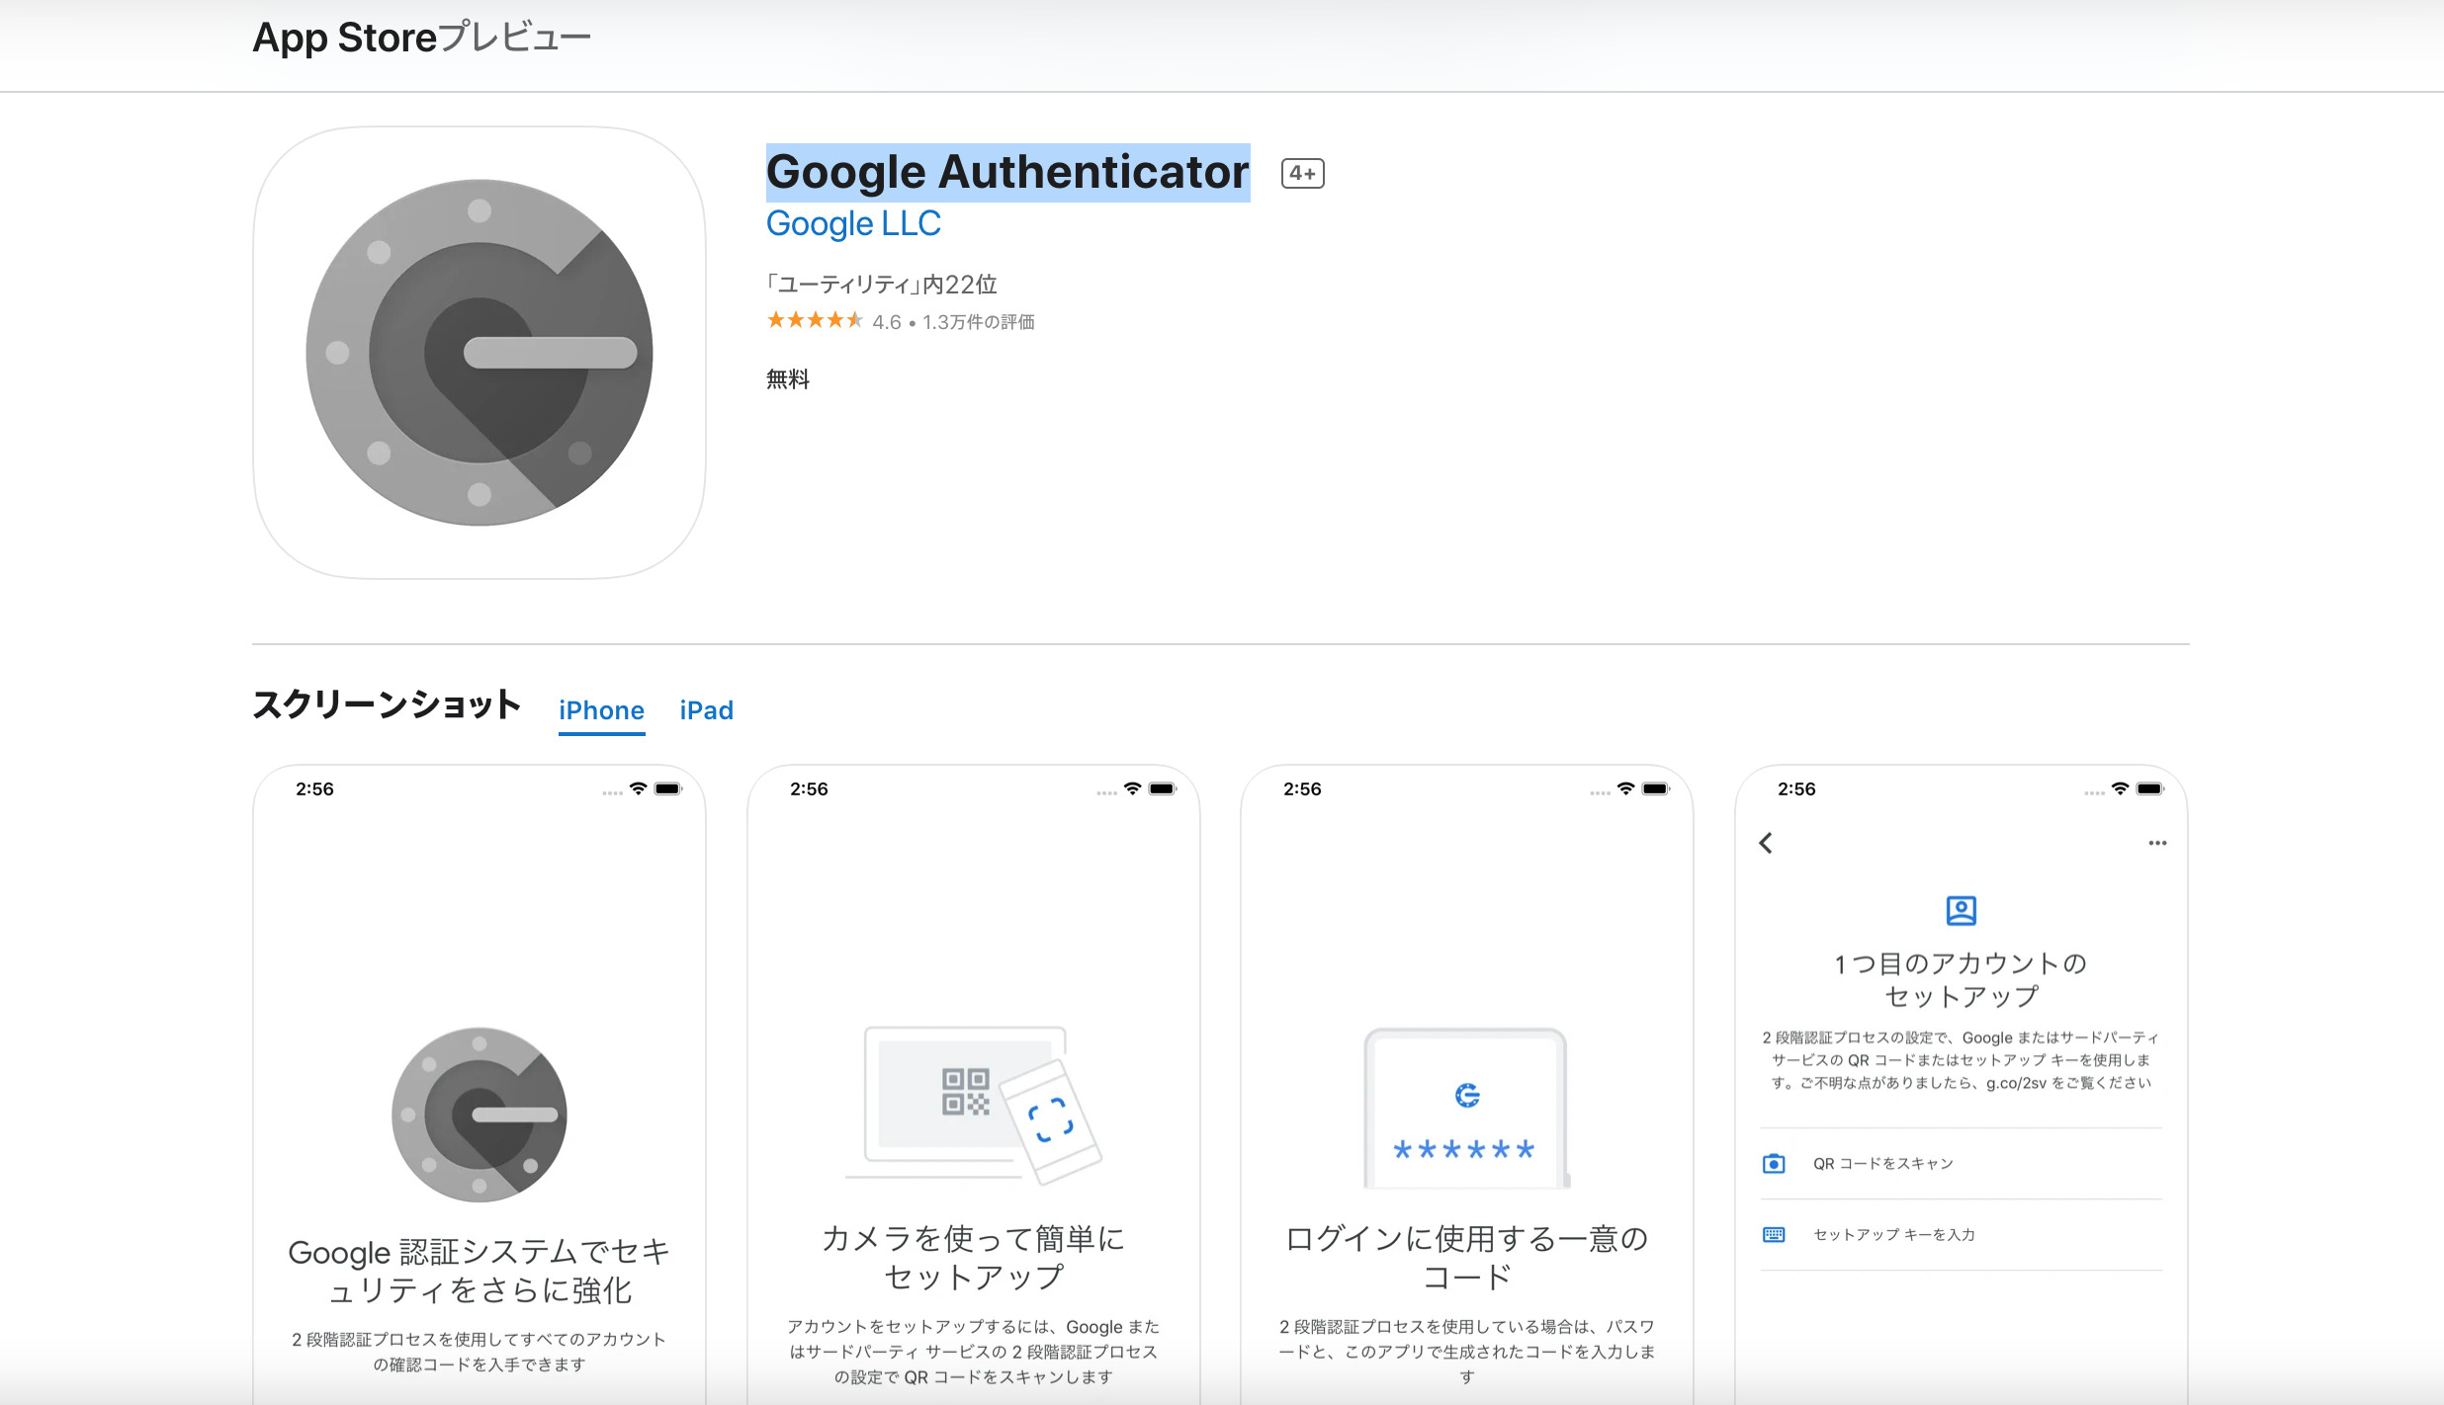Click the Wi-Fi icon in the first screenshot status bar
The image size is (2444, 1405).
click(x=637, y=788)
